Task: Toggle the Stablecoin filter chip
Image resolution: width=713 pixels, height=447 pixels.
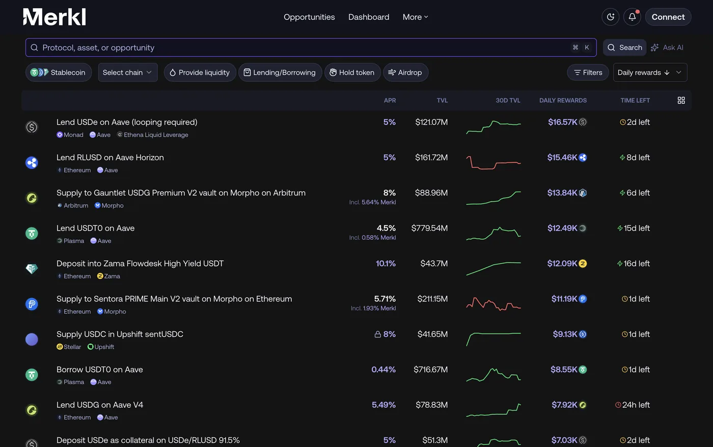Action: tap(59, 72)
